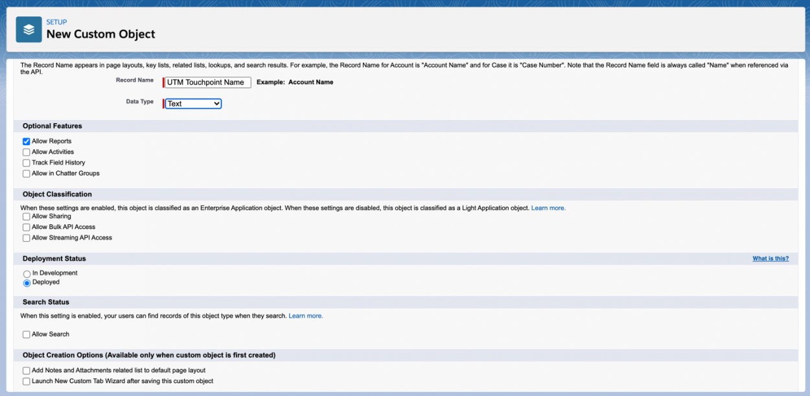The height and width of the screenshot is (396, 810).
Task: Enable the Allow Activities checkbox
Action: pos(27,152)
